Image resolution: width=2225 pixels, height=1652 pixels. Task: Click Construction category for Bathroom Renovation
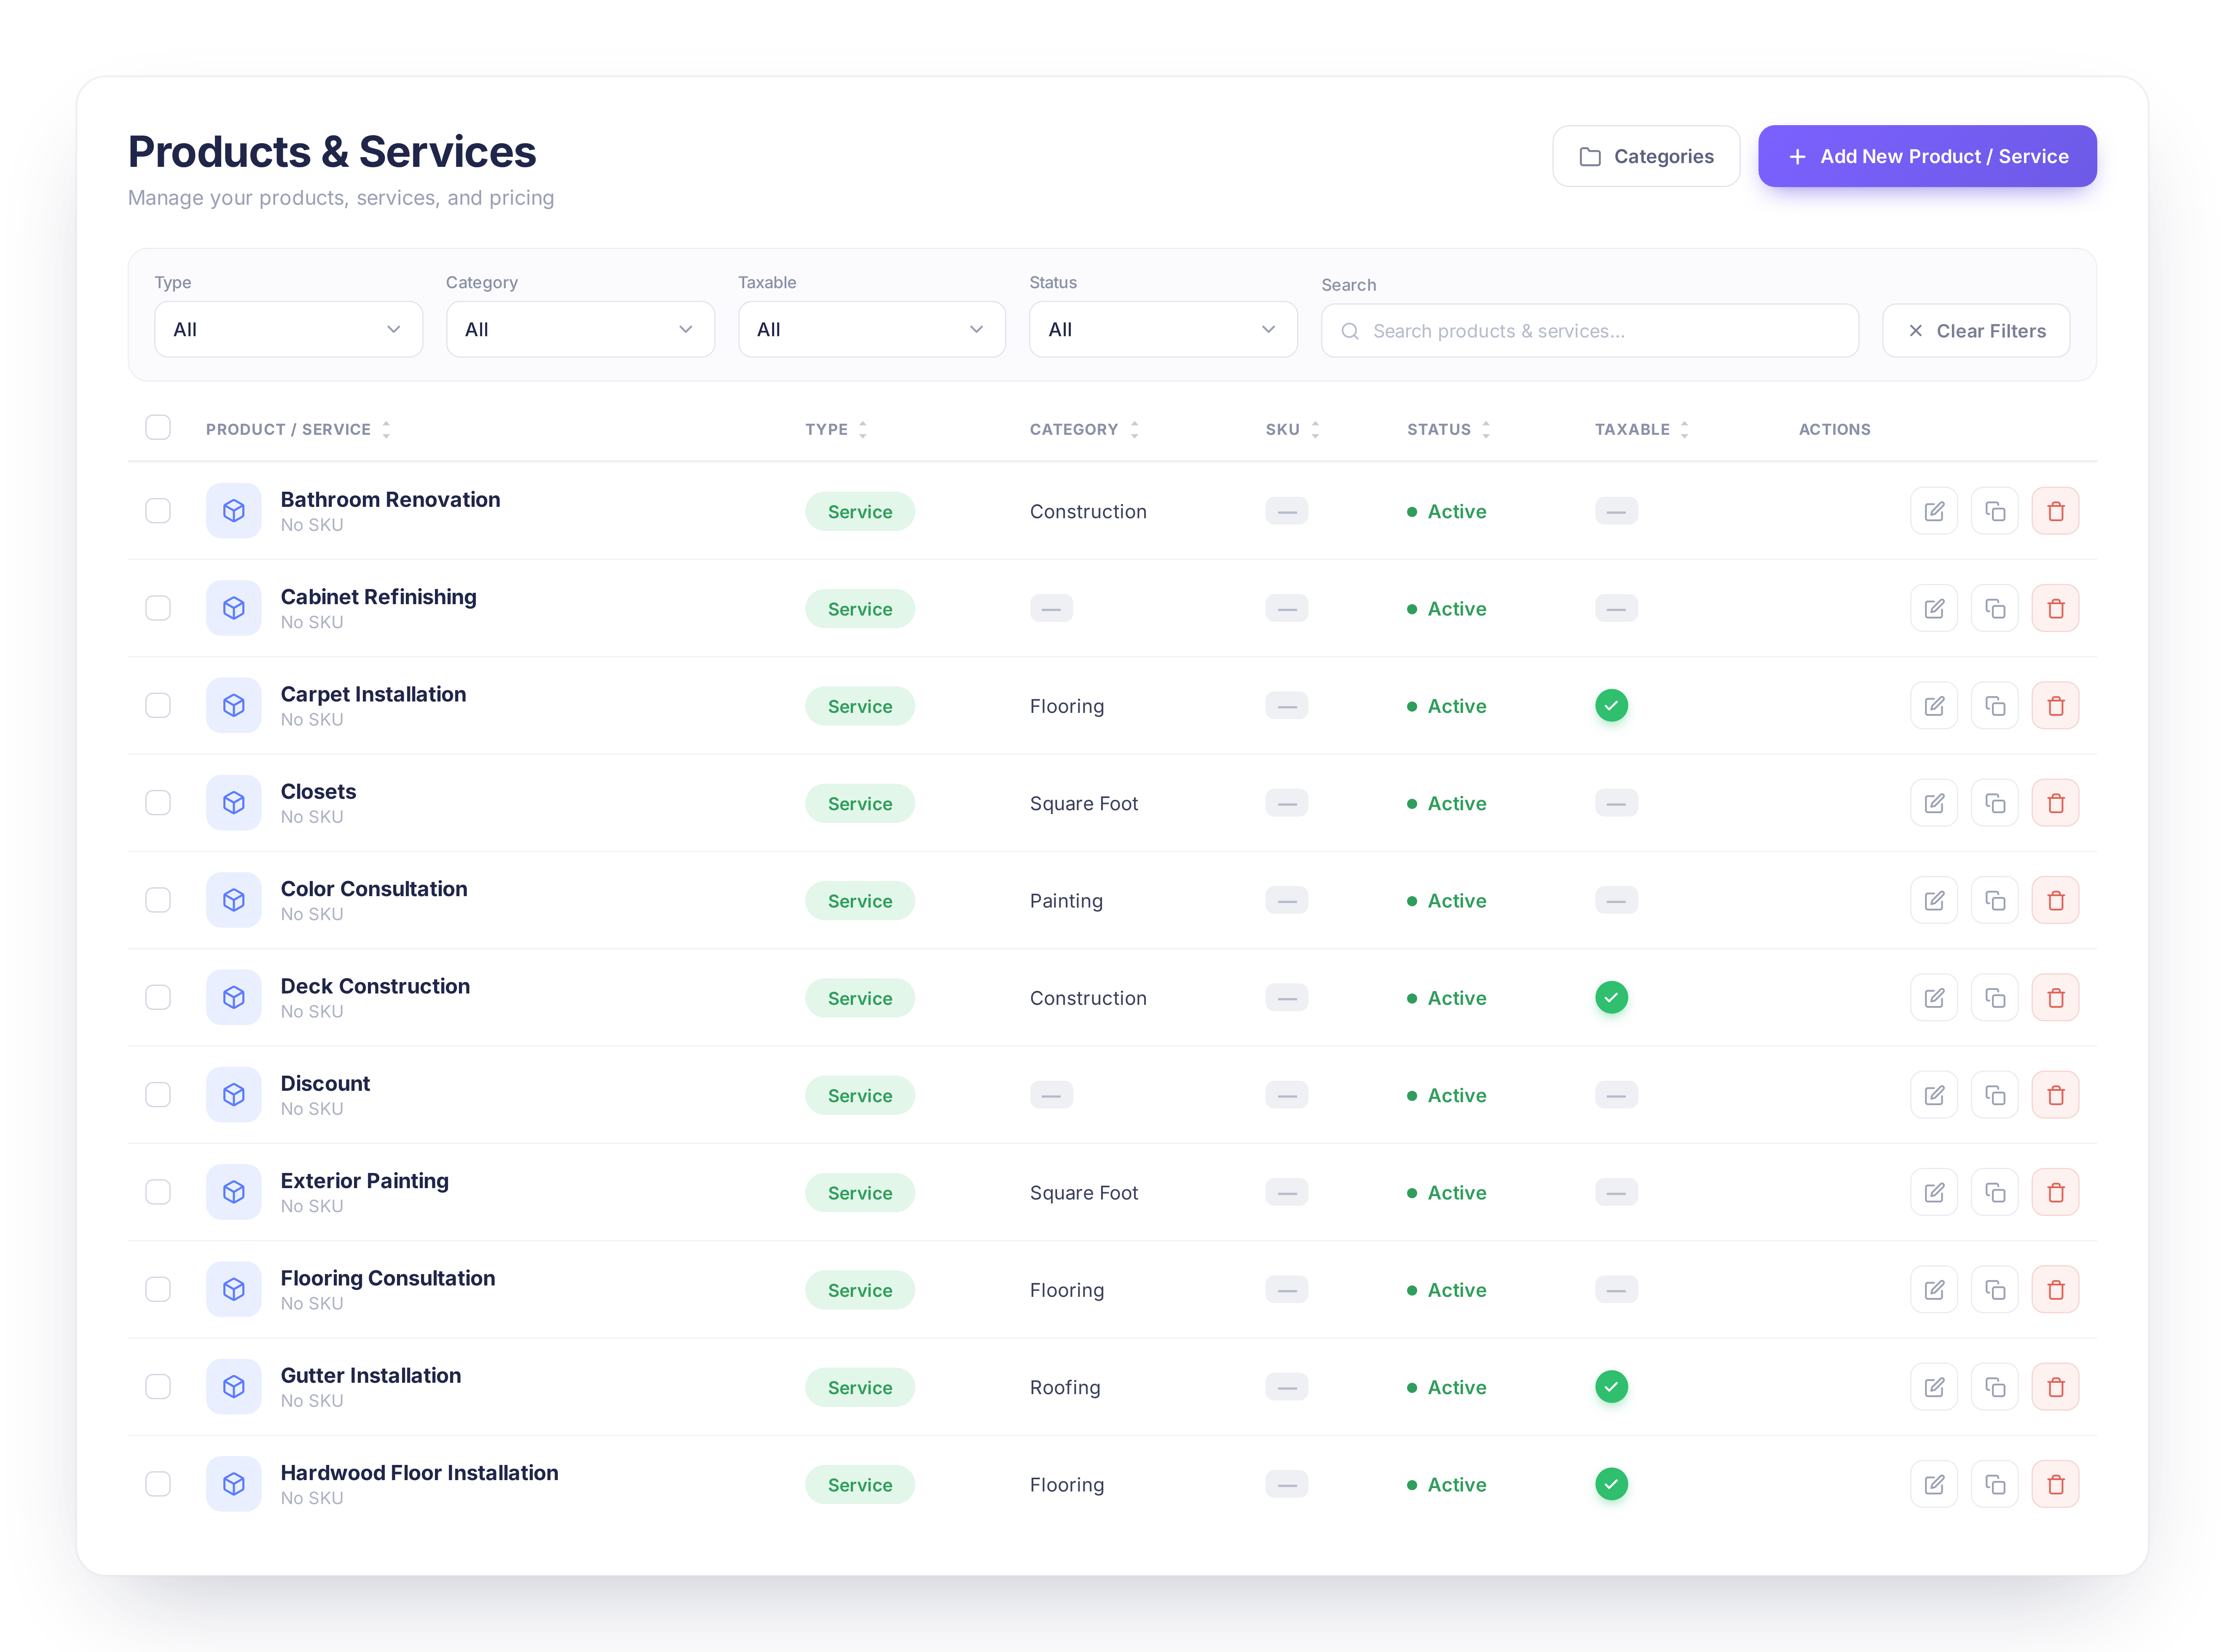1088,511
